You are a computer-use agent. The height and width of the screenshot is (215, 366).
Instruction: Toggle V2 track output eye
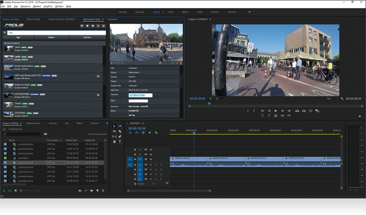[151, 154]
